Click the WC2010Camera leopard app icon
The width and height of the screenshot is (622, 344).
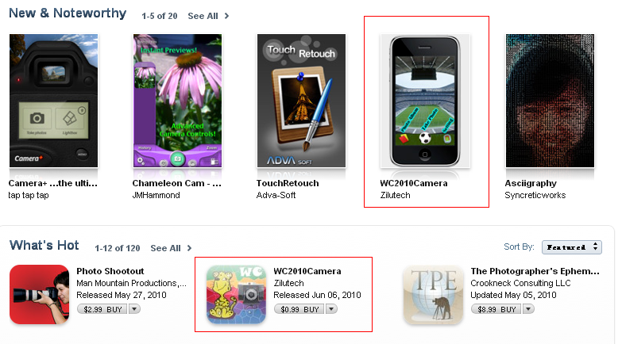coord(237,295)
